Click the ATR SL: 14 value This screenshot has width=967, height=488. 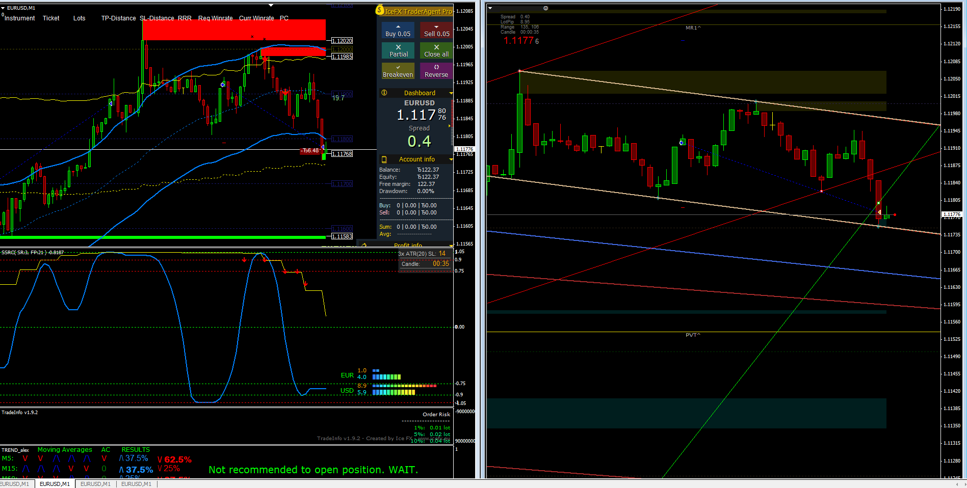pos(442,253)
